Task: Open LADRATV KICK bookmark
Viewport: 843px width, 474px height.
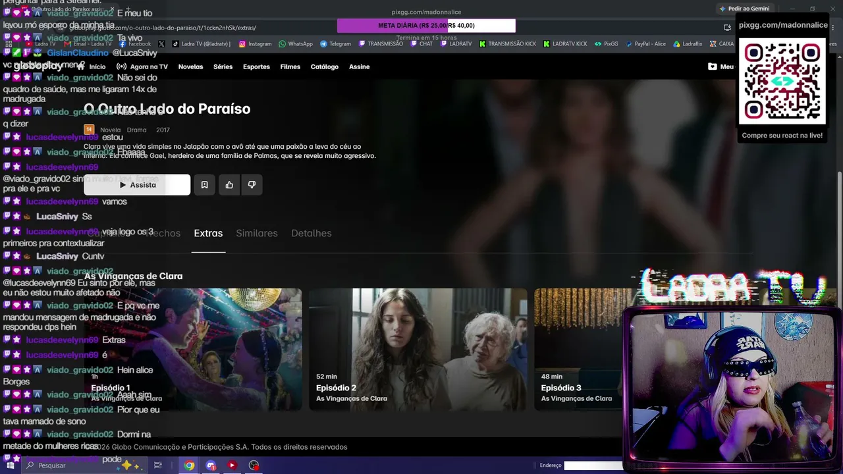Action: pyautogui.click(x=565, y=44)
